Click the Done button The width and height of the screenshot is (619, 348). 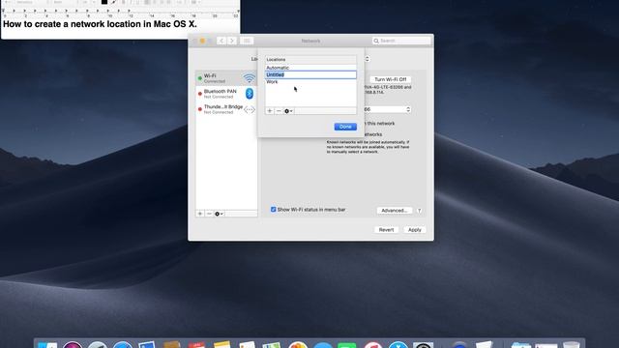tap(345, 127)
